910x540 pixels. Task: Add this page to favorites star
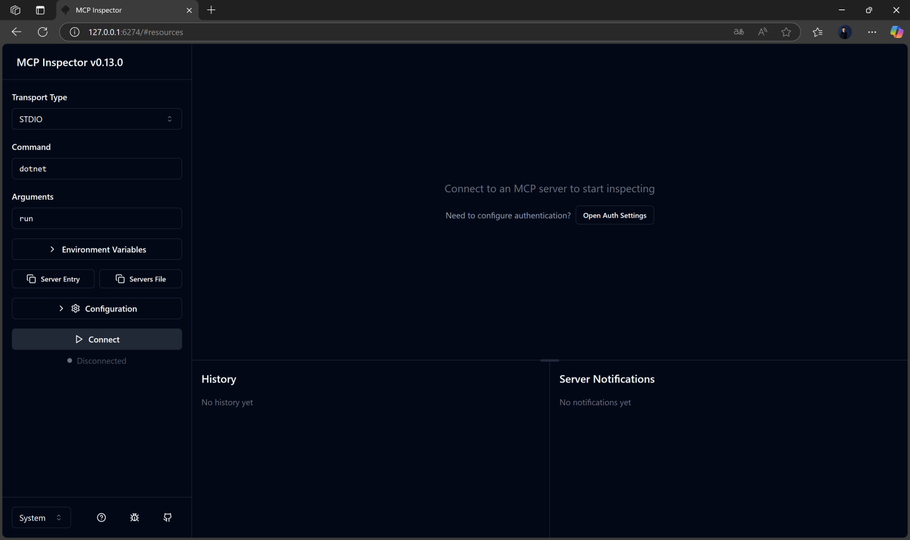point(787,32)
